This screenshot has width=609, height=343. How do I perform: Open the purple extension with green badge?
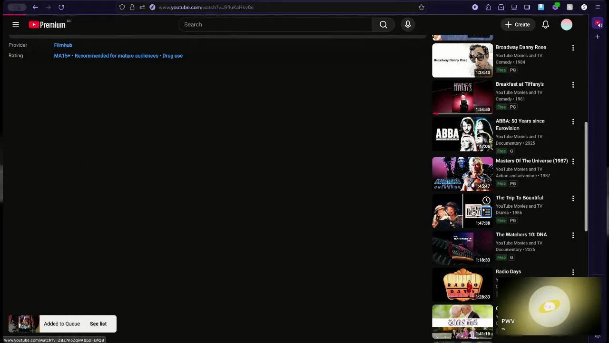tap(555, 7)
